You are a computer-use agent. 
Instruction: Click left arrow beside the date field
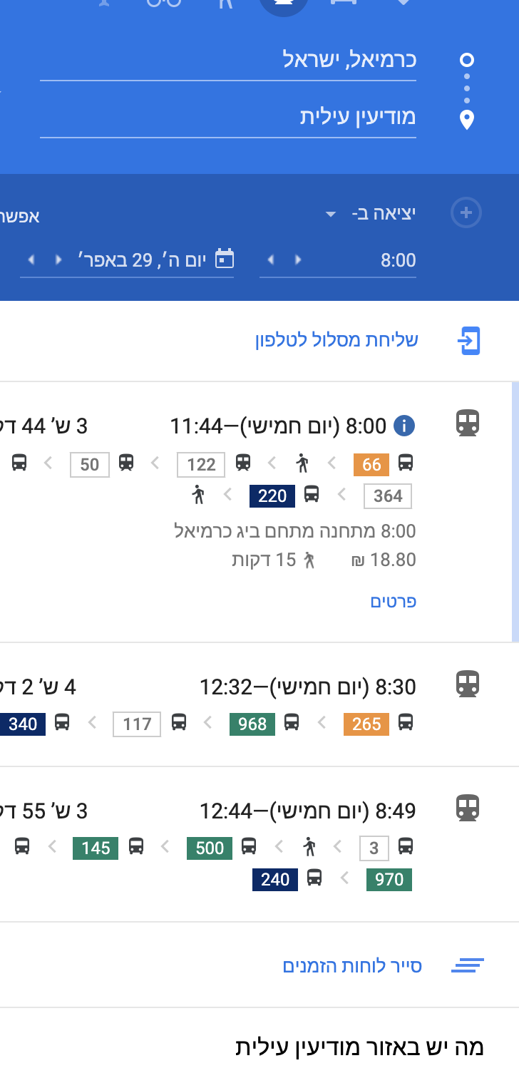tap(30, 260)
